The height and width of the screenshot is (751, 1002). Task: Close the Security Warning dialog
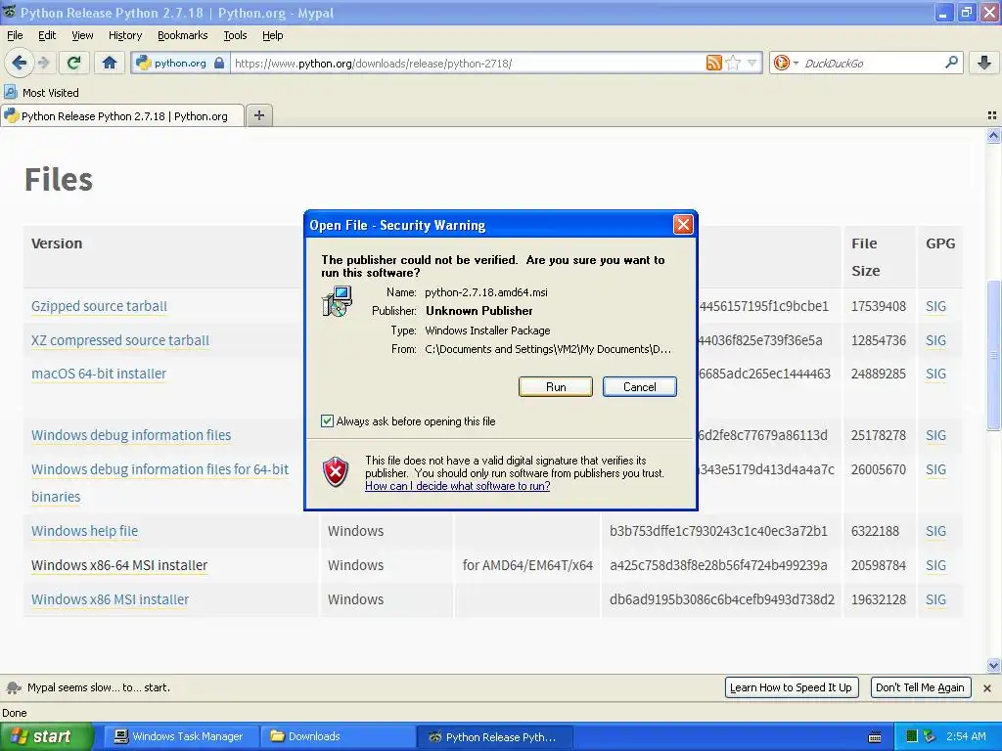tap(683, 225)
